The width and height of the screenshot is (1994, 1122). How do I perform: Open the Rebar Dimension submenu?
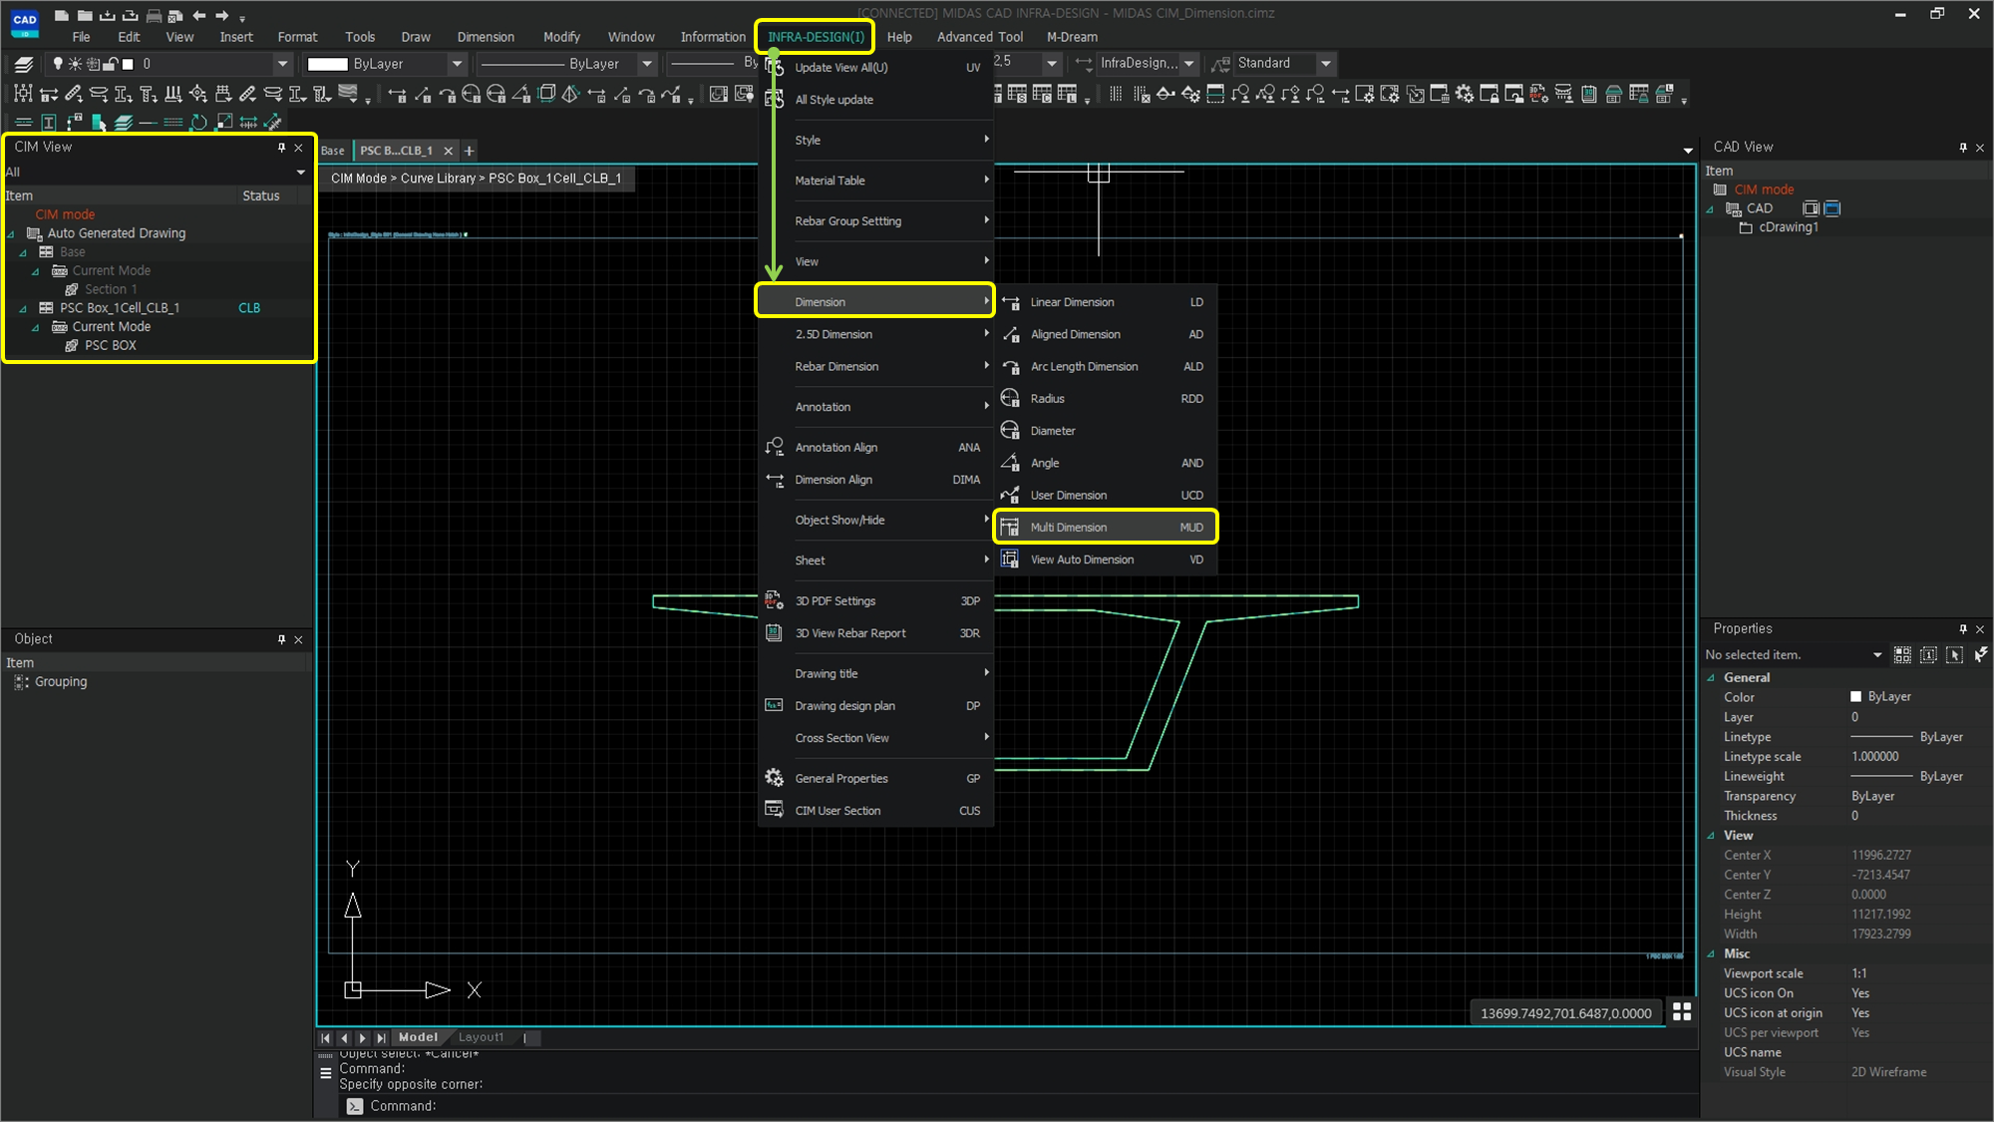[876, 366]
